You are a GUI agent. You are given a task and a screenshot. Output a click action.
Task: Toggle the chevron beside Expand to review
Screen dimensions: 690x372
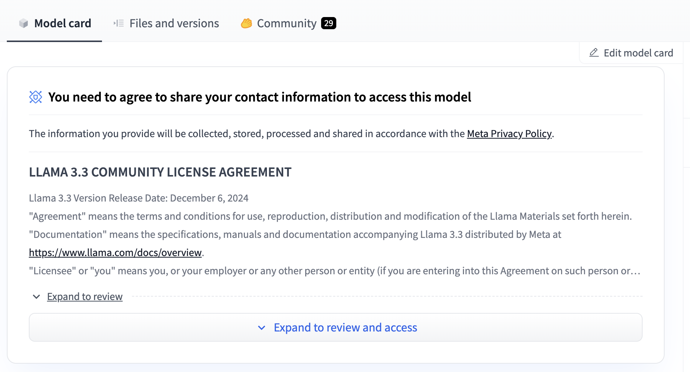(x=36, y=297)
